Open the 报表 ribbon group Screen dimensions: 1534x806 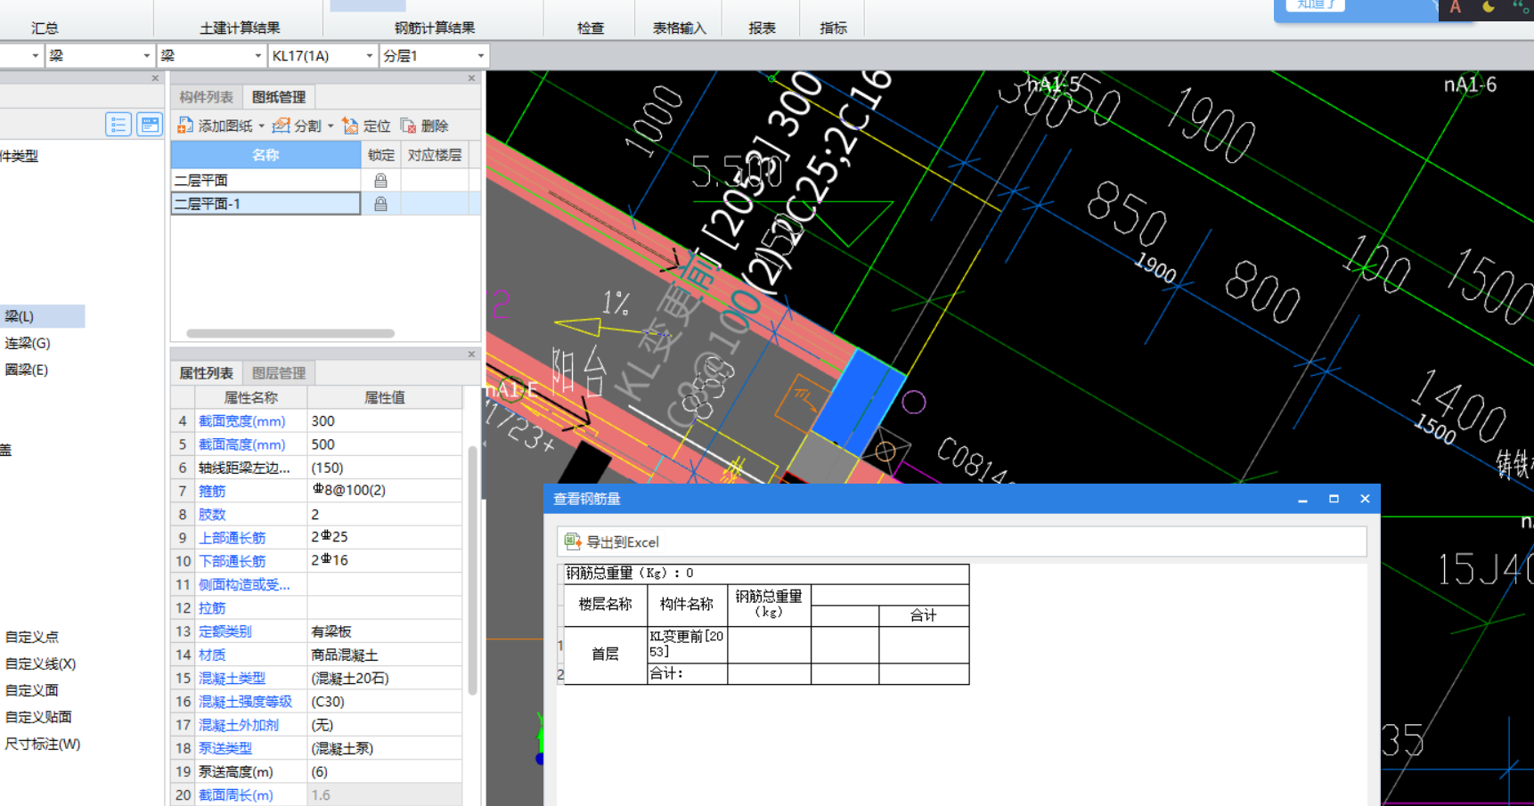(762, 28)
